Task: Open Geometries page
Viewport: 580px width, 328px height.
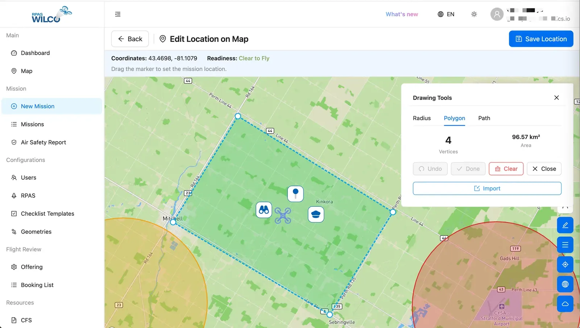Action: pos(52,232)
